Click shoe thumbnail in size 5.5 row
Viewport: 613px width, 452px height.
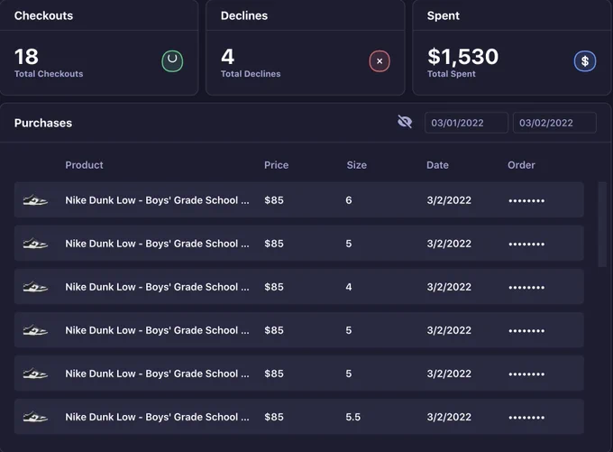35,417
